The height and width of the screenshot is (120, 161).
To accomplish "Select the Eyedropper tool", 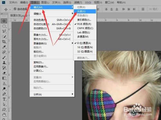I will [x=4, y=47].
